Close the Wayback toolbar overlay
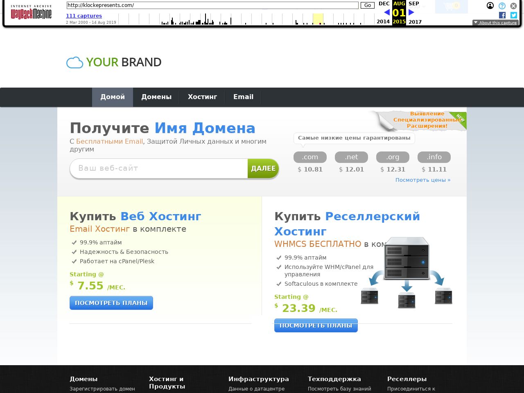Screen dimensions: 524x393 pos(513,6)
